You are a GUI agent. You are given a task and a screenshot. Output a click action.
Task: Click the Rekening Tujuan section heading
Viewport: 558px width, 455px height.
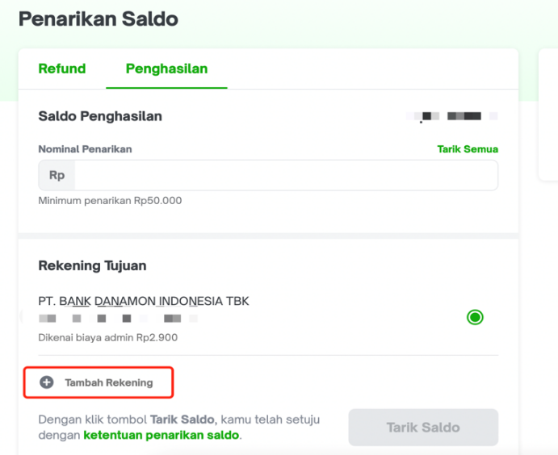click(x=92, y=265)
